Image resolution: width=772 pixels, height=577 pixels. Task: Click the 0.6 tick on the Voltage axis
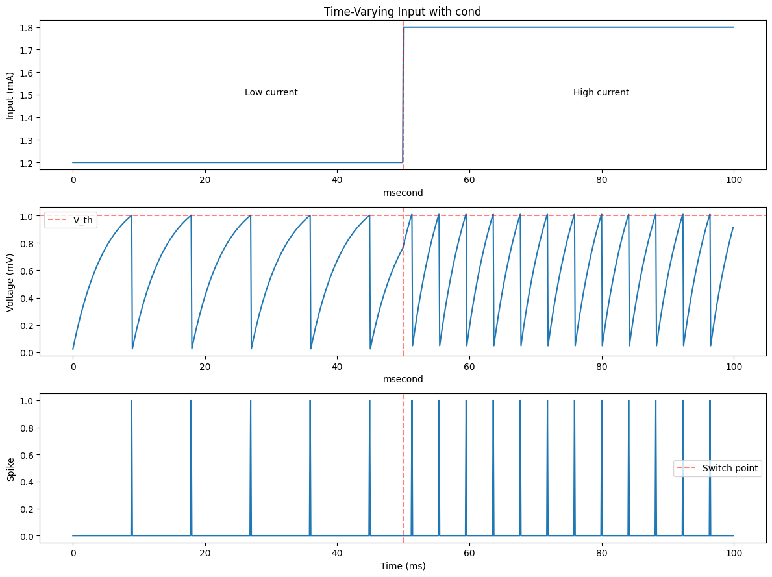click(x=26, y=271)
